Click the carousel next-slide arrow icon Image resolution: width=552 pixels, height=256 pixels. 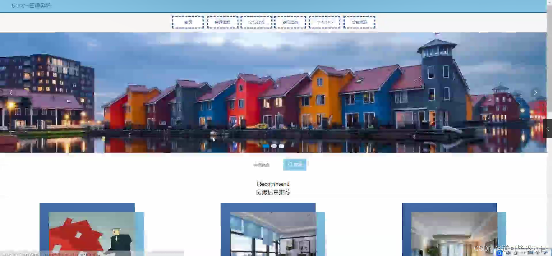click(535, 92)
